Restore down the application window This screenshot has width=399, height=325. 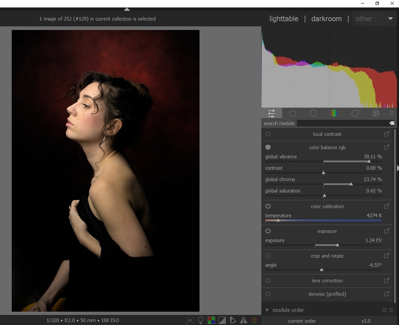click(377, 3)
